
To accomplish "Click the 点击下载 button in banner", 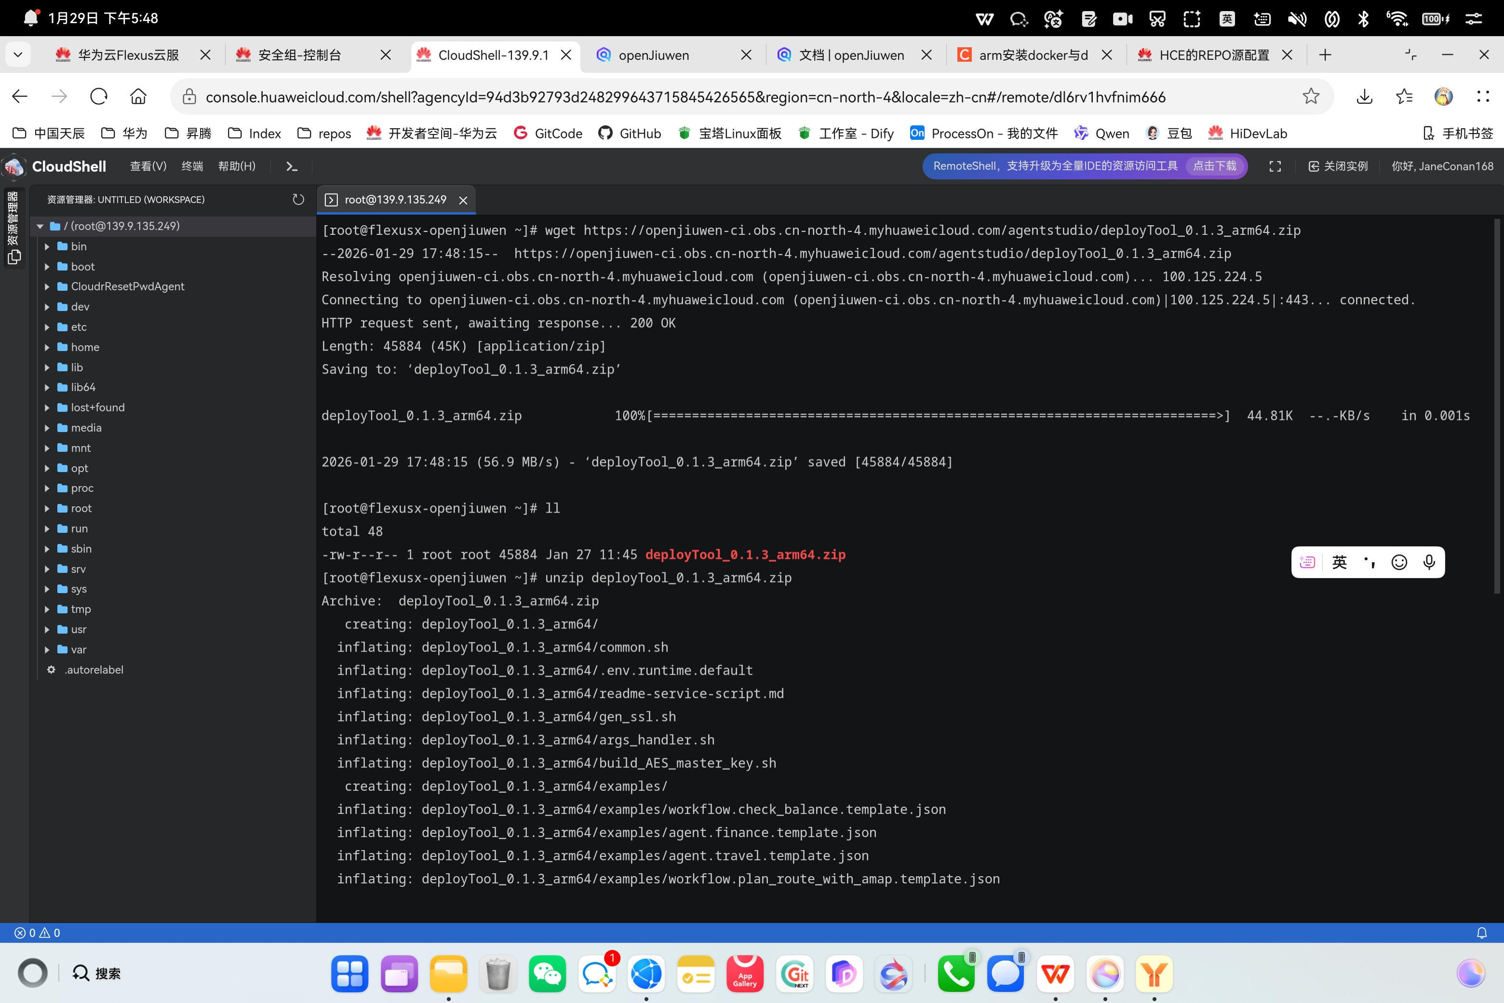I will [1214, 166].
